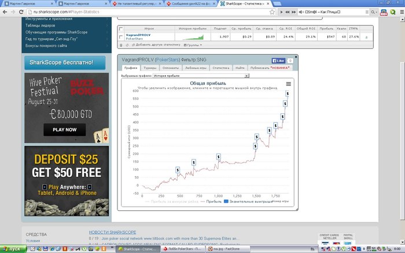Open the player playlist icon
The height and width of the screenshot is (253, 405).
[367, 12]
